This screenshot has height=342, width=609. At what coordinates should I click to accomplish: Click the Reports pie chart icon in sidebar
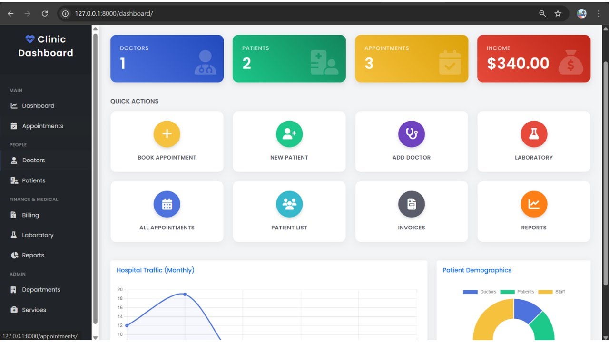click(14, 255)
